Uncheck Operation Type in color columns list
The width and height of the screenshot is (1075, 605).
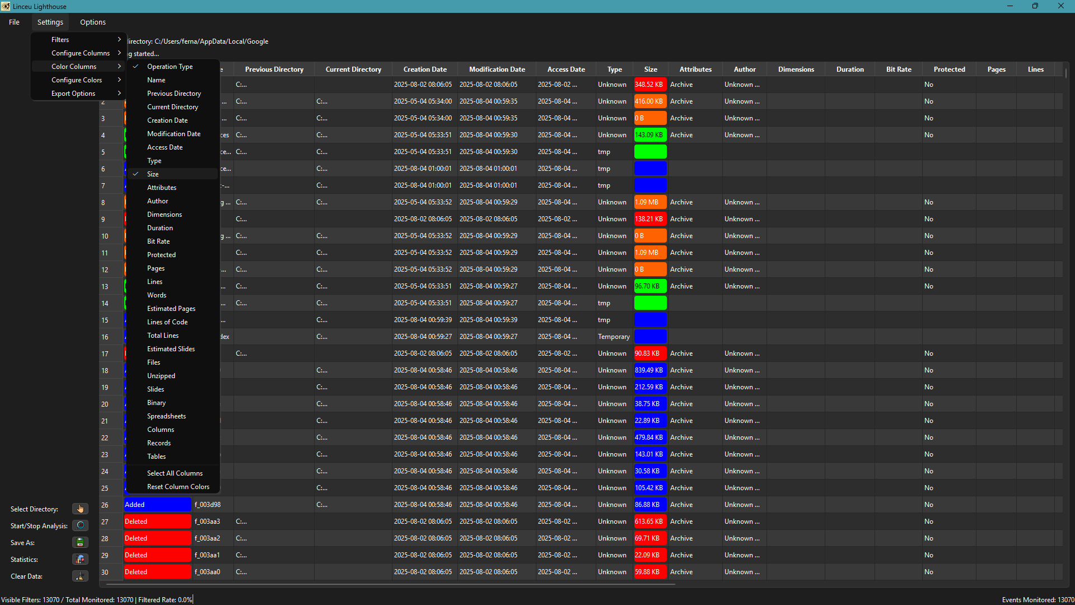point(170,67)
